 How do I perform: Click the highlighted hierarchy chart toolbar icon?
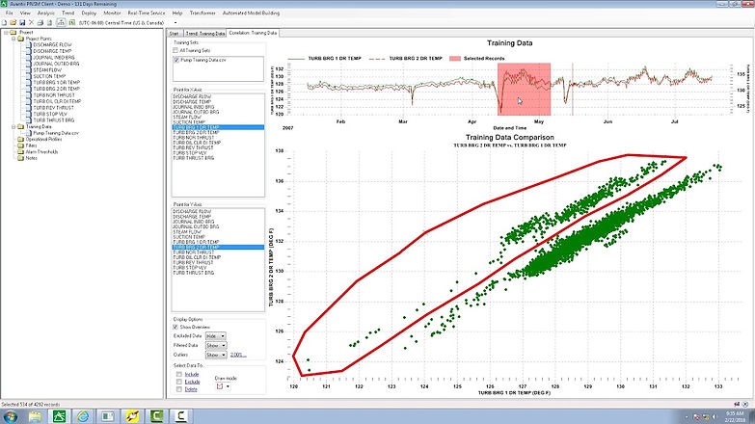[x=61, y=22]
